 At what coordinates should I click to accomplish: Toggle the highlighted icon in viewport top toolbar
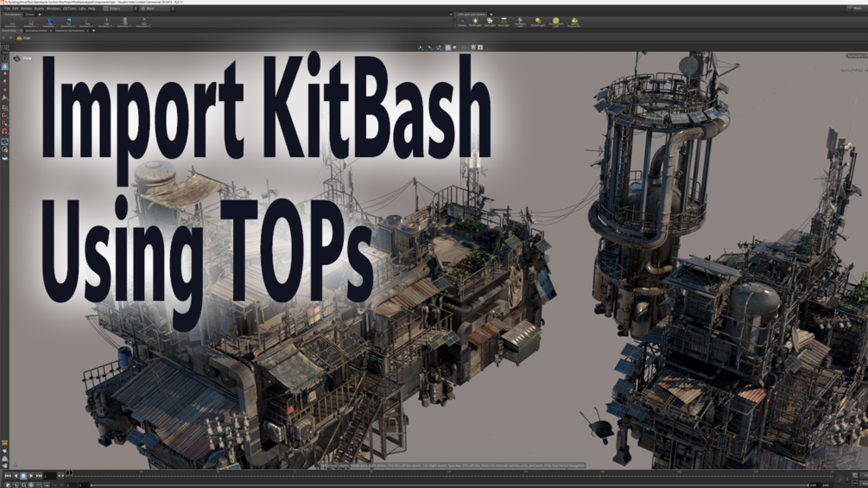tap(448, 48)
